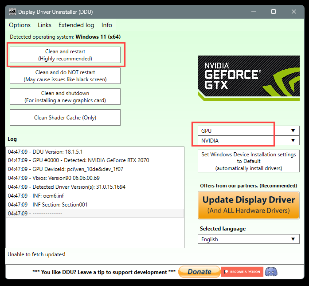Close the DDU window

click(x=294, y=12)
